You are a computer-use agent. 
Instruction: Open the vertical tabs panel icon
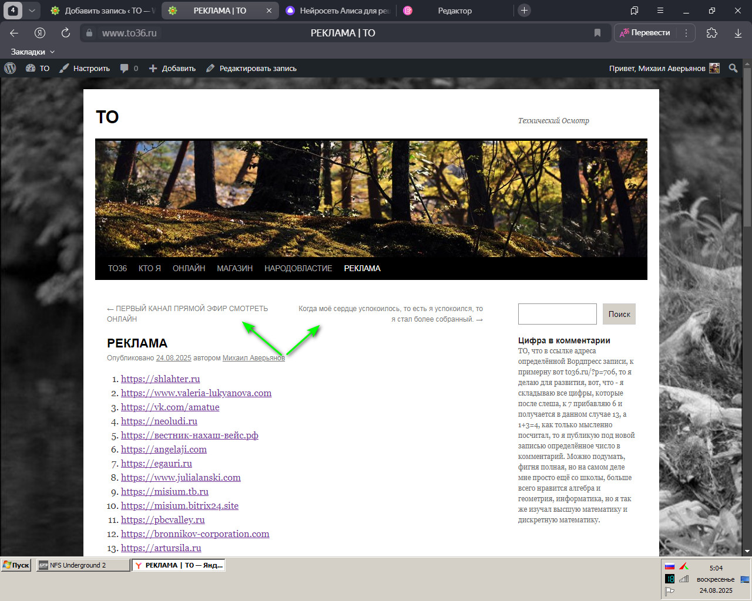[634, 11]
